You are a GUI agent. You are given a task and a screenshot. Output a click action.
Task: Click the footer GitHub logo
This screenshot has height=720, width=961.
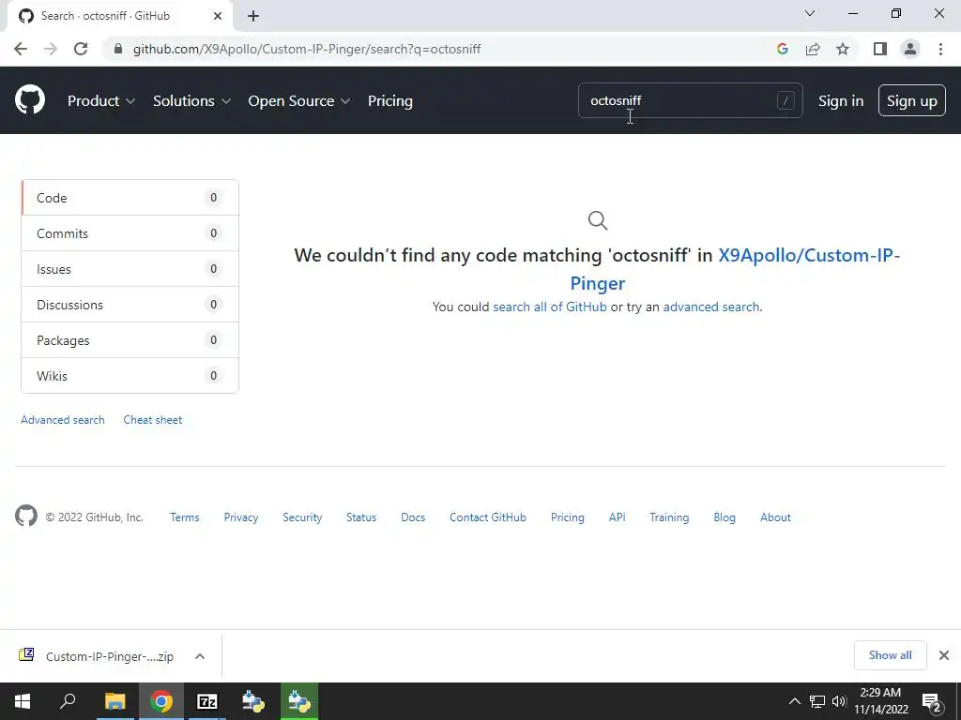point(25,517)
